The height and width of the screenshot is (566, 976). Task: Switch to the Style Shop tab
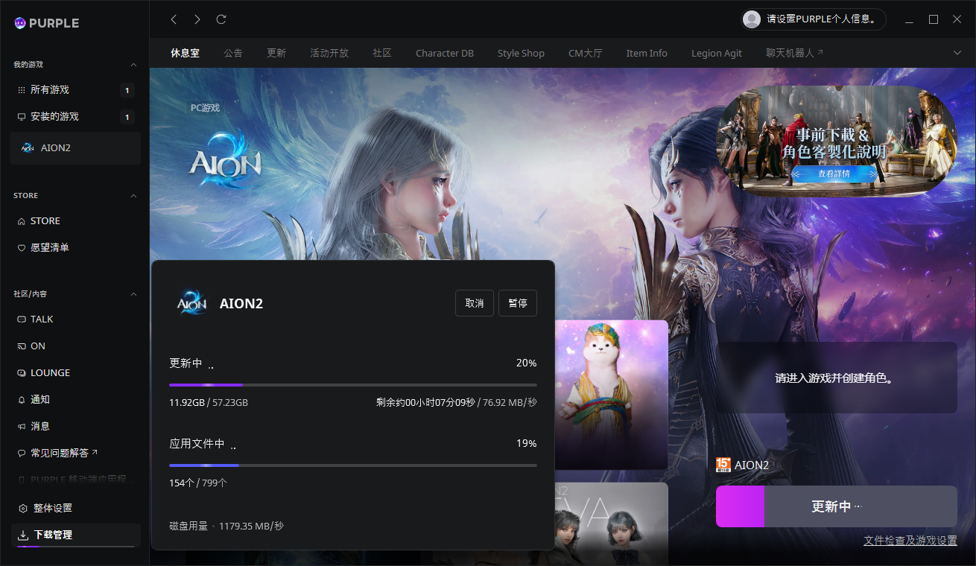(x=521, y=53)
